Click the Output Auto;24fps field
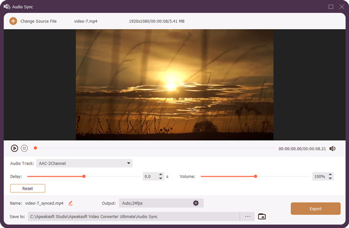Image resolution: width=349 pixels, height=228 pixels. click(x=161, y=203)
